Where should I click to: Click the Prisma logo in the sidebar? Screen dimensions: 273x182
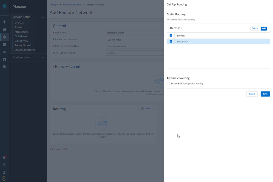5,6
